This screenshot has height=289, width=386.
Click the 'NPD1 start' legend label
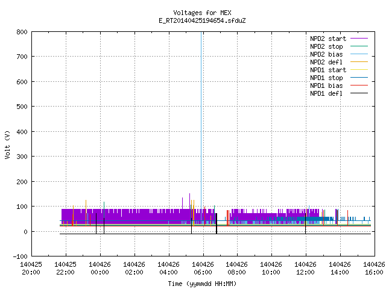[328, 70]
